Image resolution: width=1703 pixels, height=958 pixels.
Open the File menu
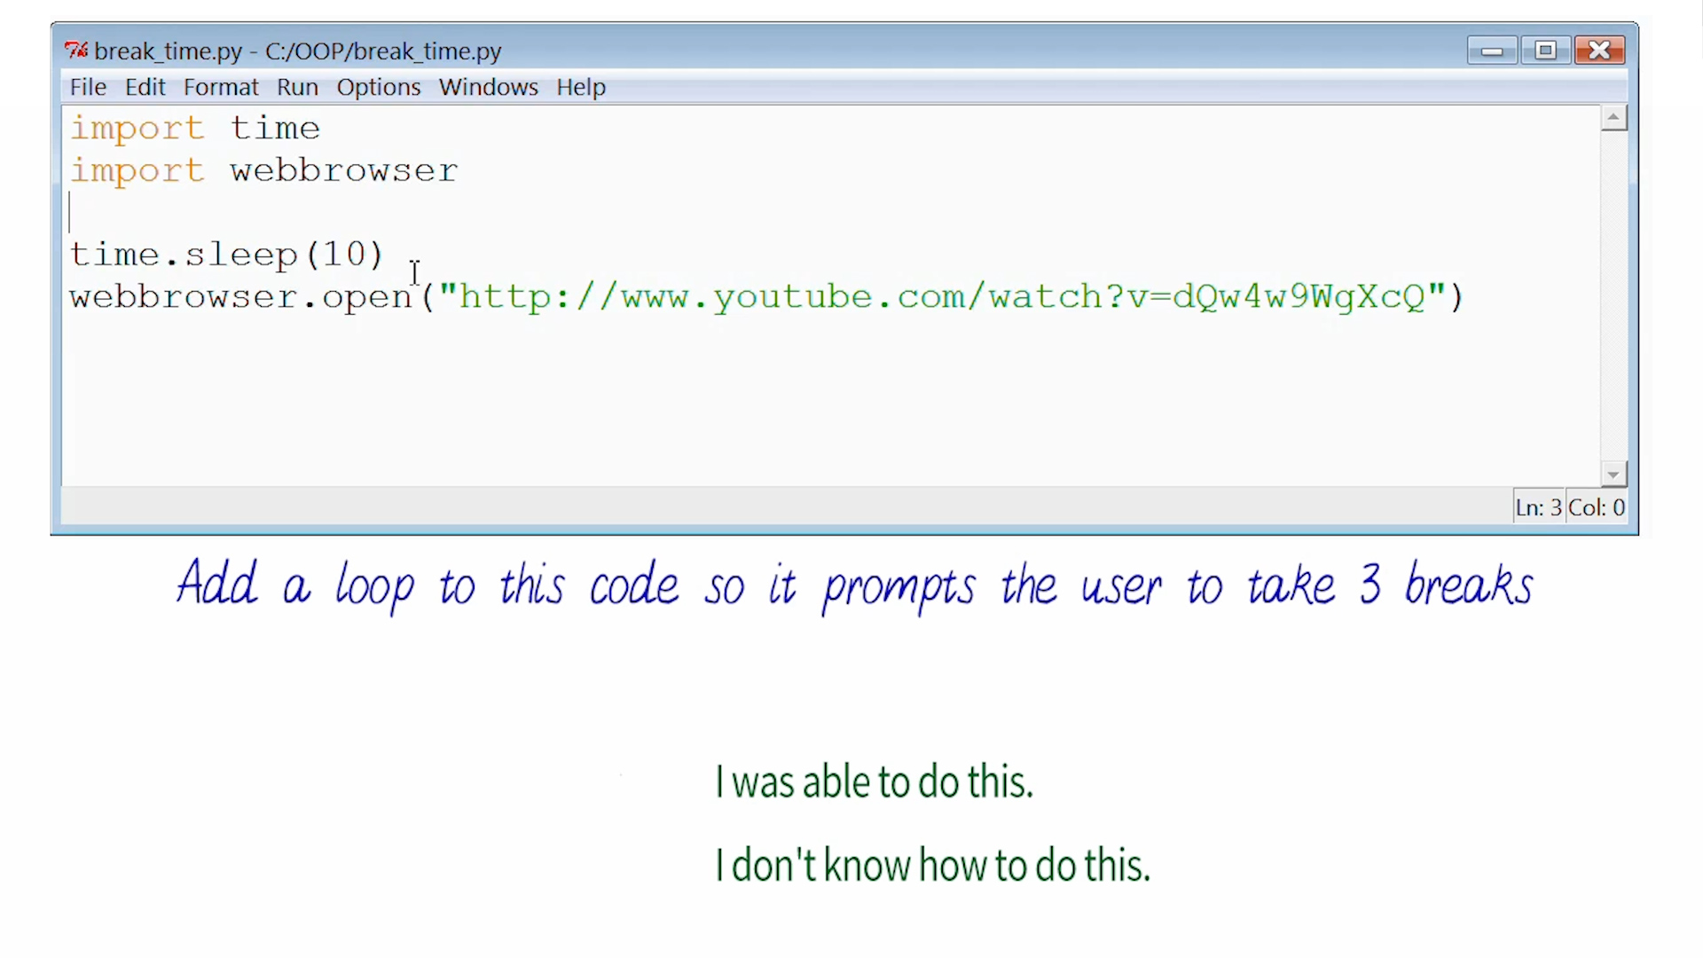pyautogui.click(x=88, y=87)
